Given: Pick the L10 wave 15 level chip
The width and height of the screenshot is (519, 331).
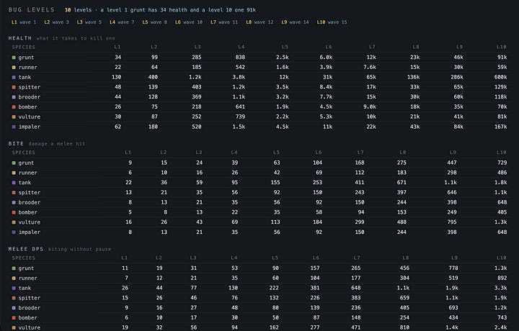Looking at the screenshot, I should (332, 22).
